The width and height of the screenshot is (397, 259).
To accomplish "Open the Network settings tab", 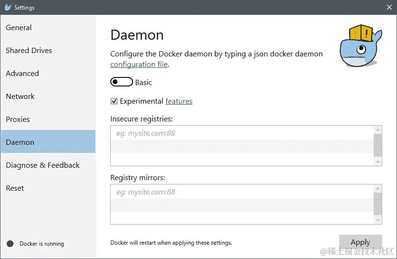I will (20, 97).
